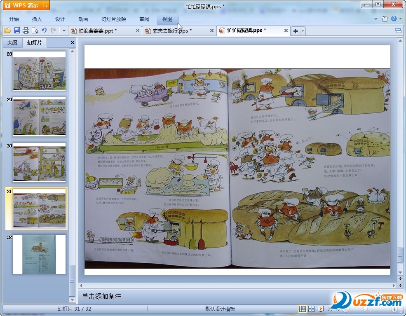Screen dimensions: 406x316
Task: Open the 视图 ribbon tab
Action: pos(167,19)
